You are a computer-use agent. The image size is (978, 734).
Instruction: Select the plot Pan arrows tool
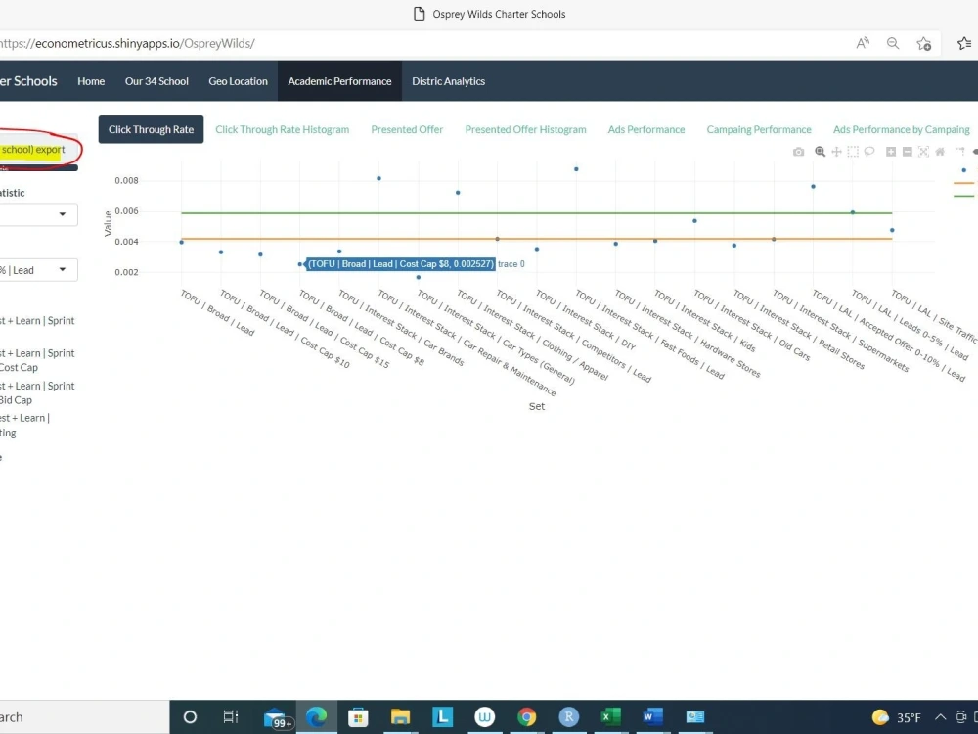tap(836, 152)
